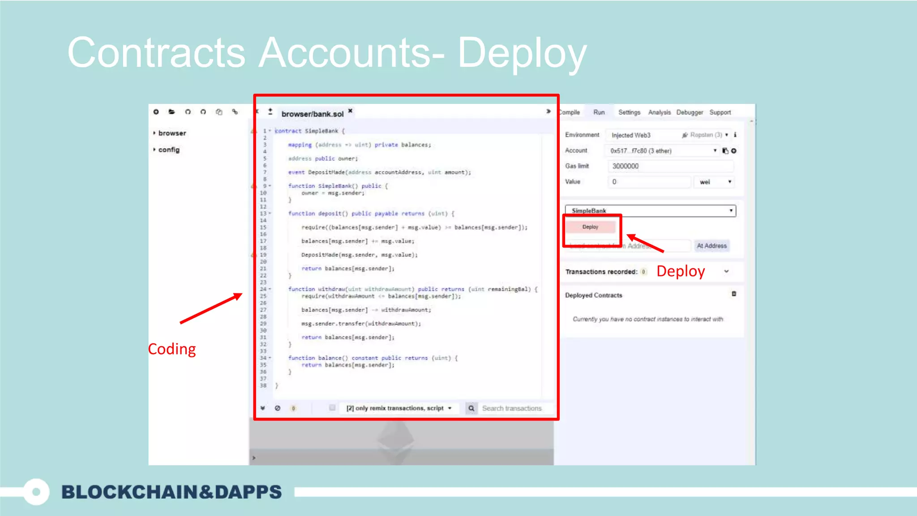Copy all files to another instance icon
This screenshot has height=516, width=917.
click(219, 112)
